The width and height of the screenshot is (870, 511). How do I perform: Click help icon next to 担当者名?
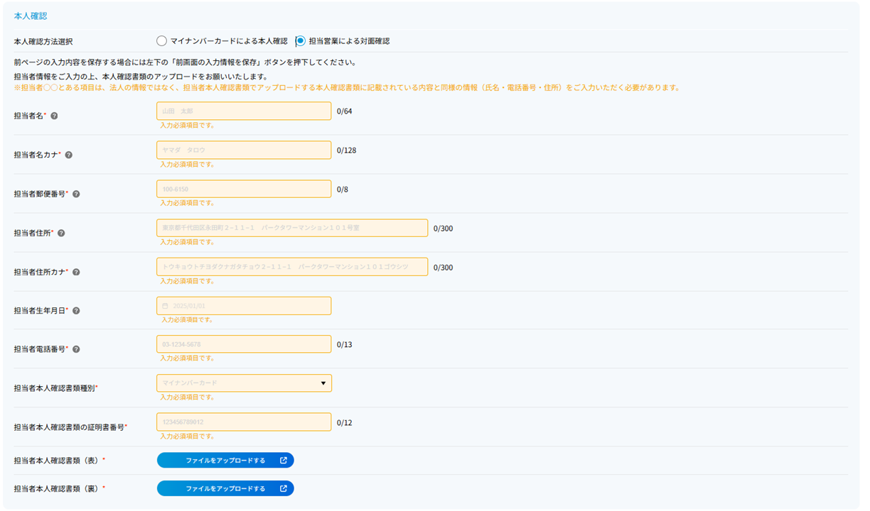(x=55, y=116)
